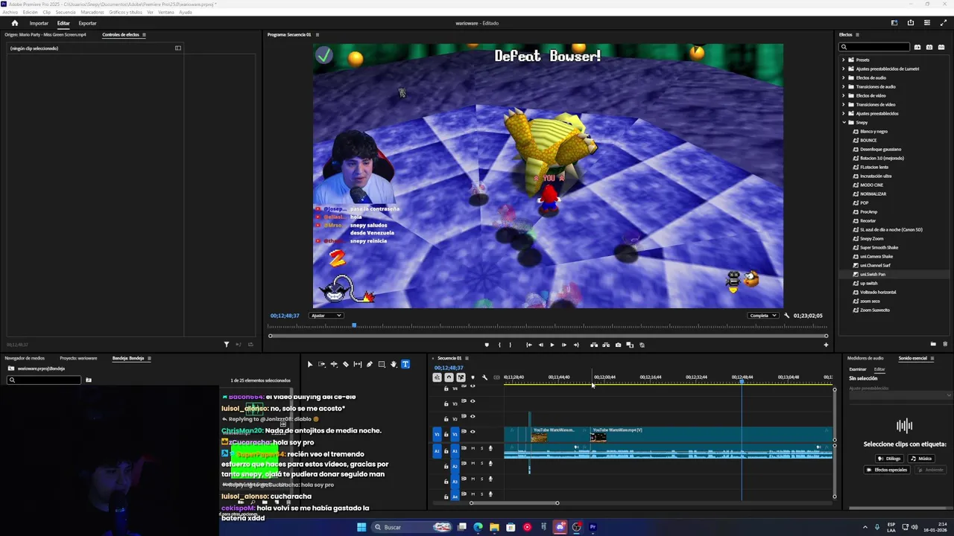954x536 pixels.
Task: Select the Track Select Forward tool
Action: [x=322, y=364]
